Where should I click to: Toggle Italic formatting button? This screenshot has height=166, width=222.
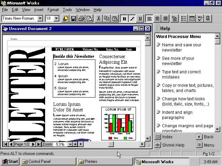[x=132, y=18]
